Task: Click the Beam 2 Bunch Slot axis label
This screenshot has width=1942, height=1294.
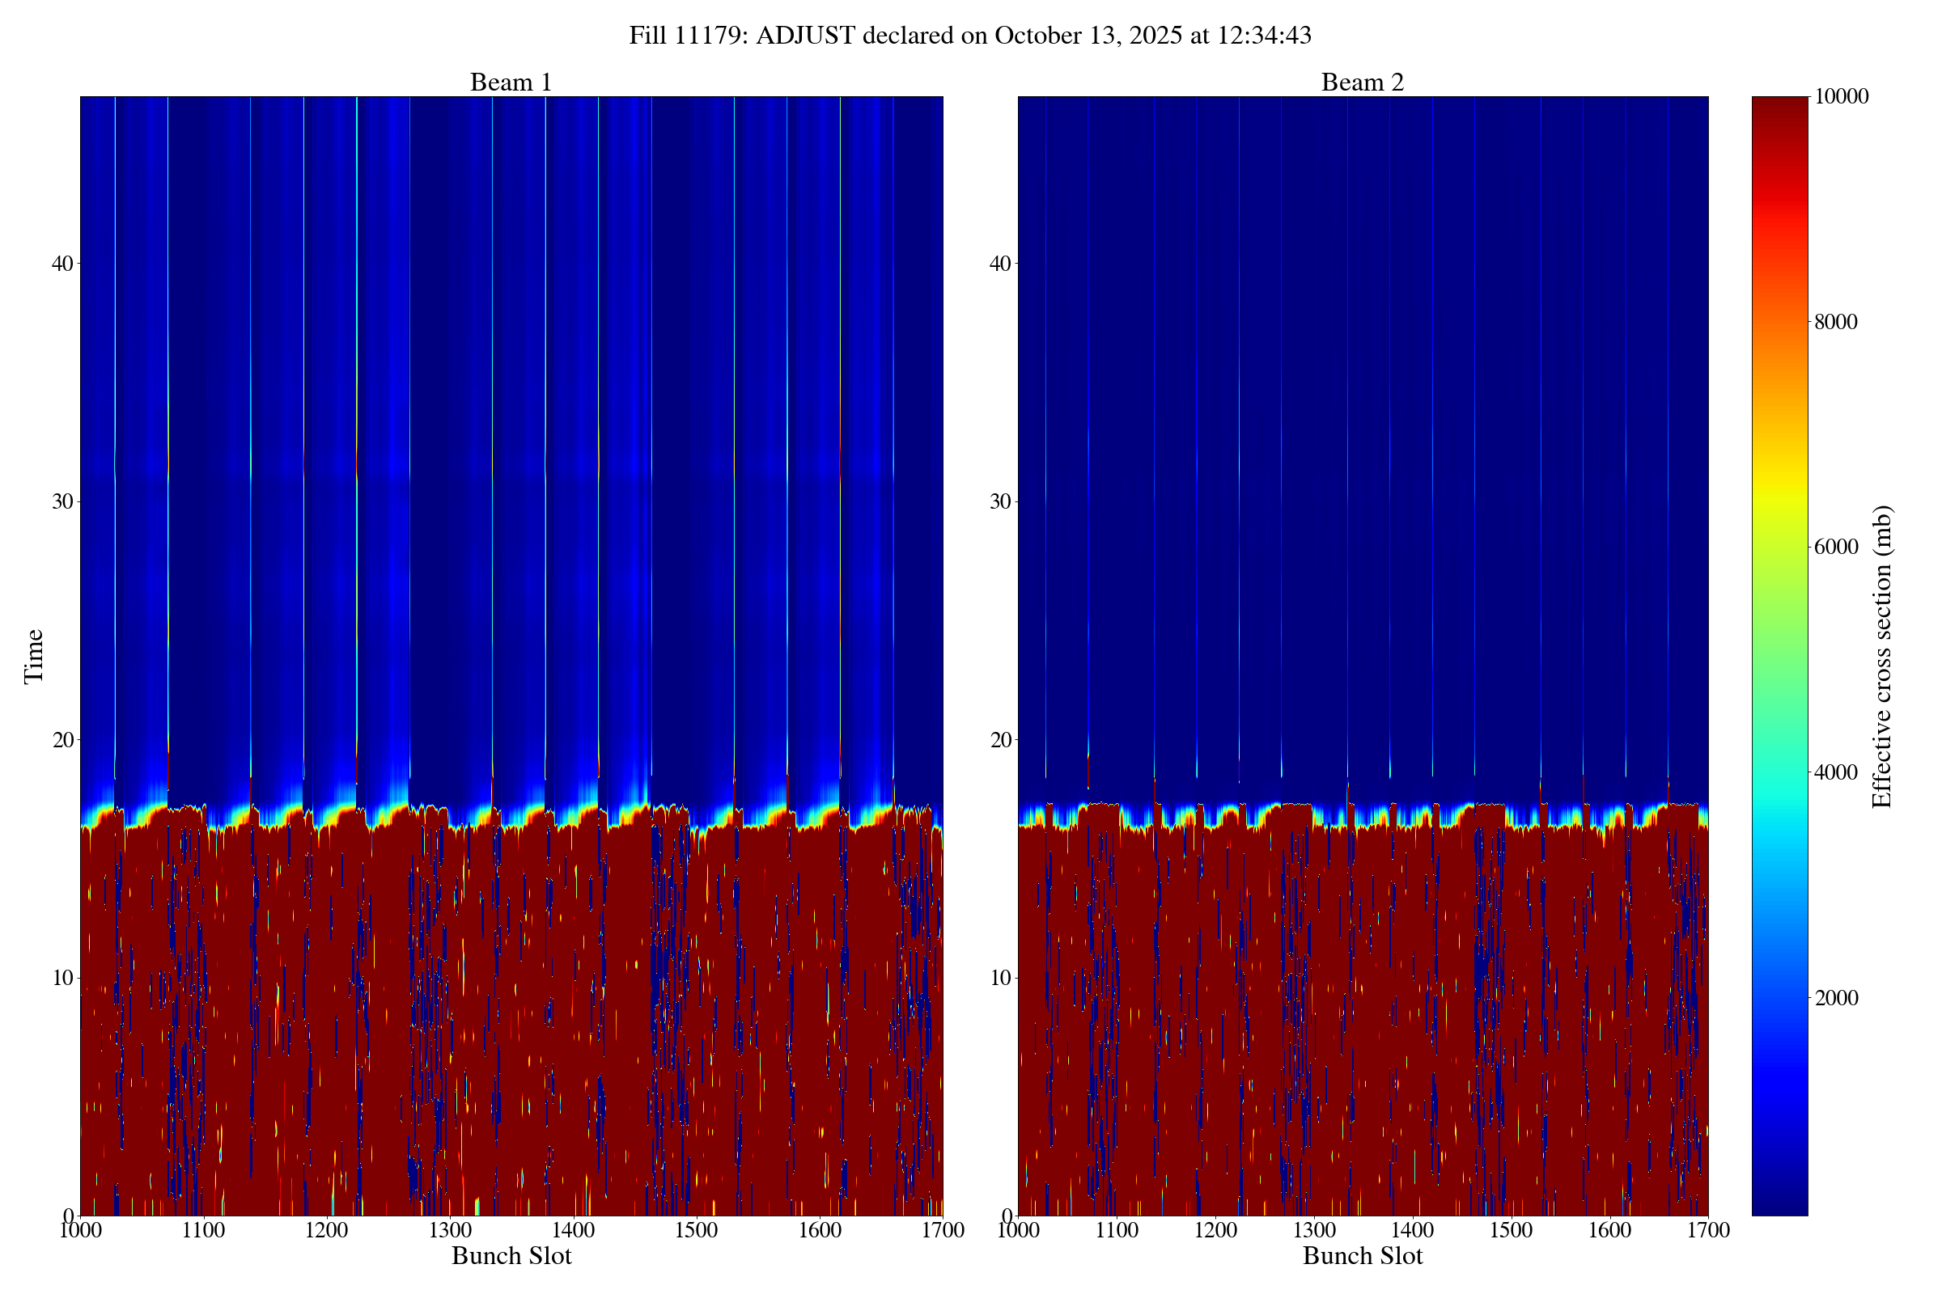Action: click(x=1363, y=1256)
